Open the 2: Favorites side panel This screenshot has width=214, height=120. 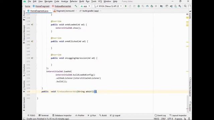(24, 86)
